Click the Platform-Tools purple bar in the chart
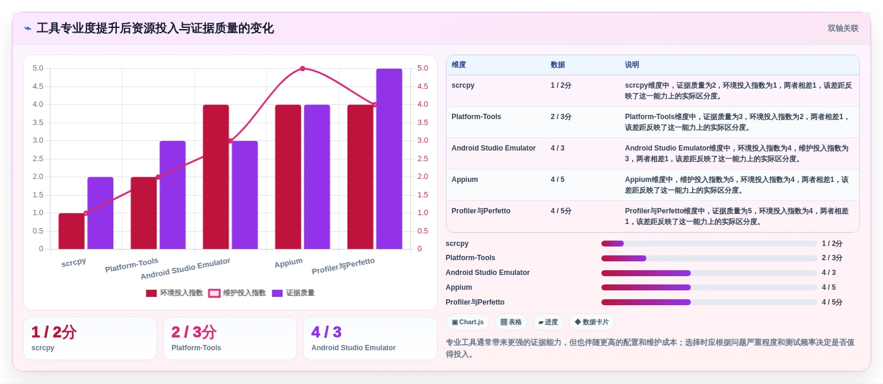The height and width of the screenshot is (384, 883). tap(173, 195)
